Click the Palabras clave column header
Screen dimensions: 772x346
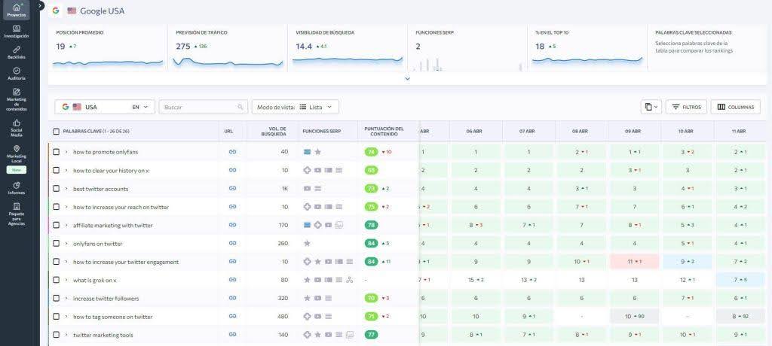coord(96,131)
